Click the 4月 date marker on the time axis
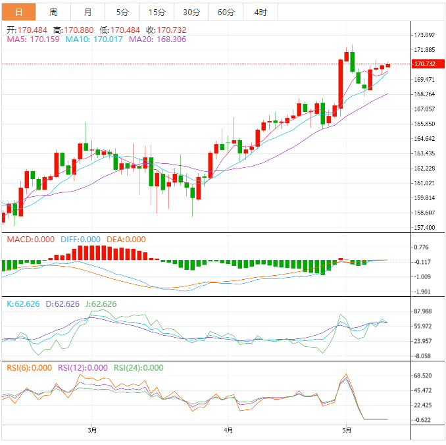 click(x=228, y=431)
